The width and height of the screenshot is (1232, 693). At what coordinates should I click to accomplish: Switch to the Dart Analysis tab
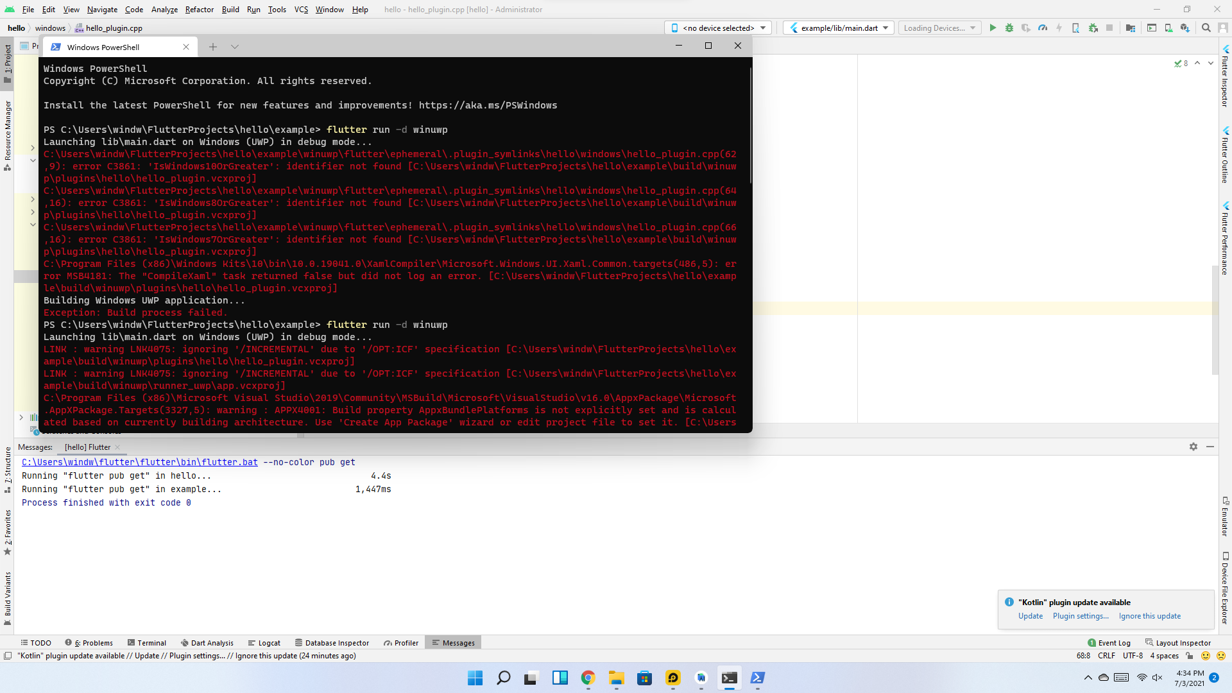(x=212, y=642)
